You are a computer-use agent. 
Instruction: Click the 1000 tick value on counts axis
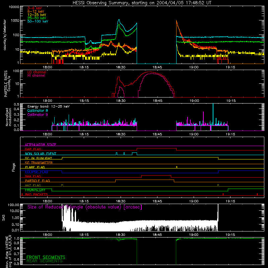tap(15, 20)
